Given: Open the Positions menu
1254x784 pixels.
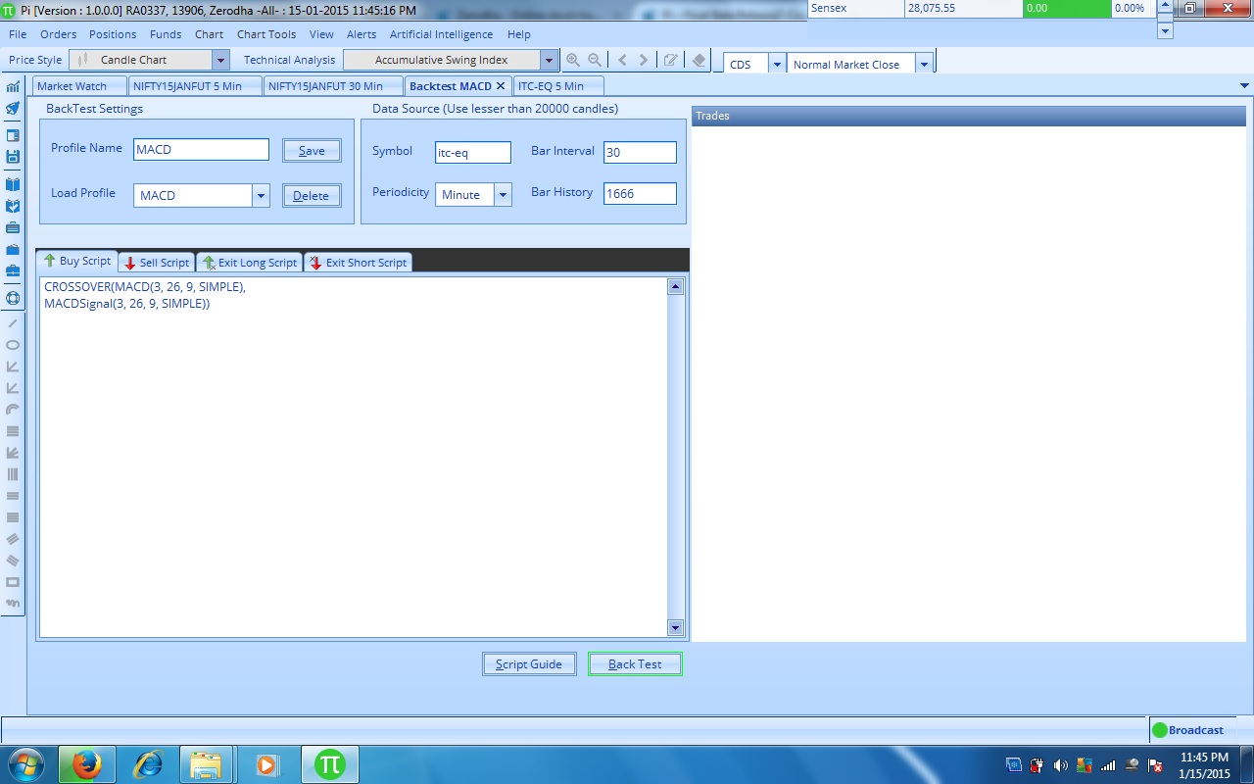Looking at the screenshot, I should tap(113, 34).
